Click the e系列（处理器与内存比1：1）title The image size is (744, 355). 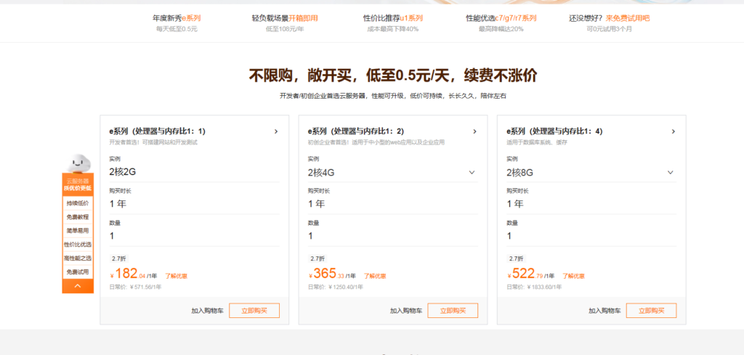click(158, 131)
